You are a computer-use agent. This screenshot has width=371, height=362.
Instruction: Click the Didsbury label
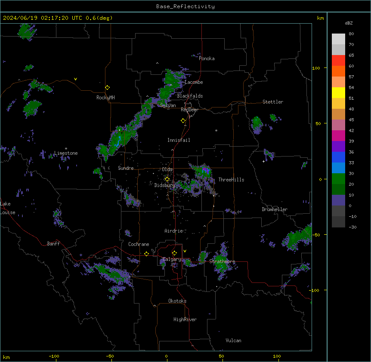click(x=164, y=185)
